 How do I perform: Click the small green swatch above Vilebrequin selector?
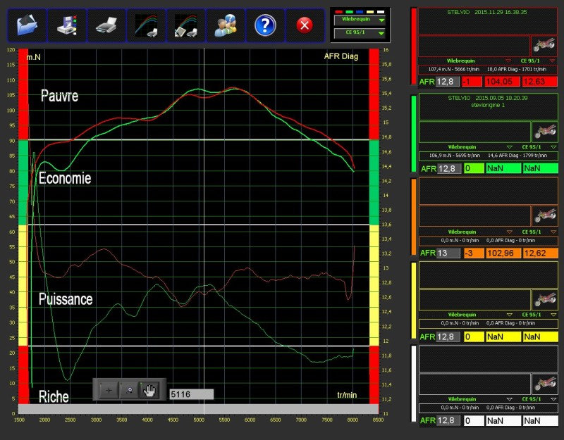349,12
